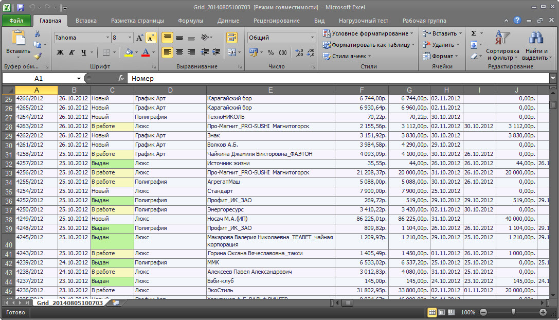Toggle Underline Ч formatting

coord(83,52)
